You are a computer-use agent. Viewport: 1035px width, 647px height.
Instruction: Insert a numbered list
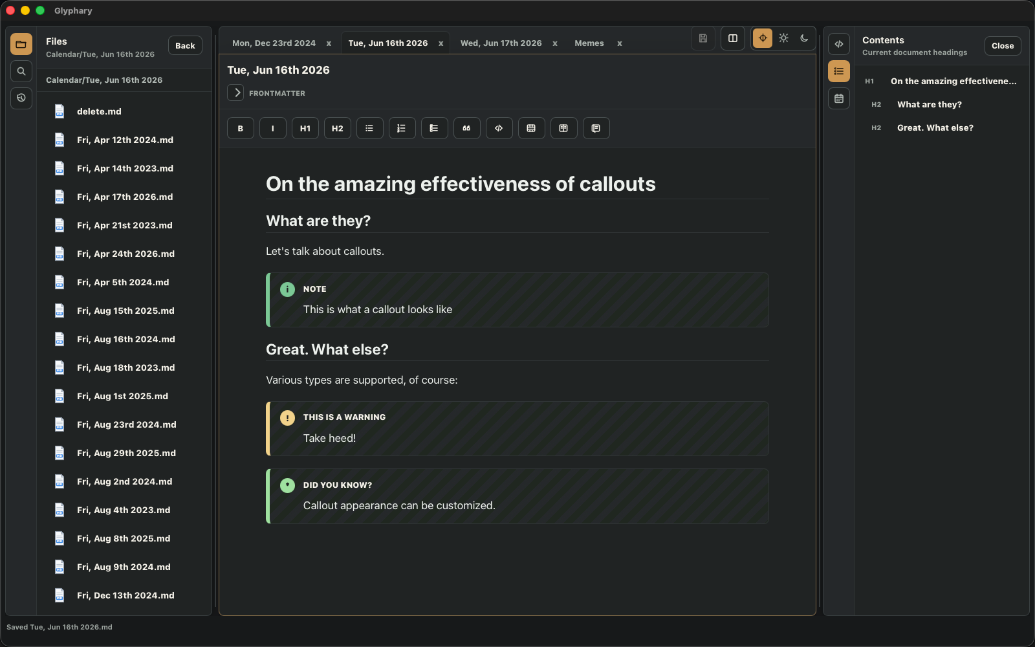pos(402,128)
